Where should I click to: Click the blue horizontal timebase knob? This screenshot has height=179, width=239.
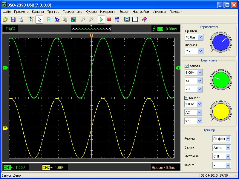click(220, 42)
